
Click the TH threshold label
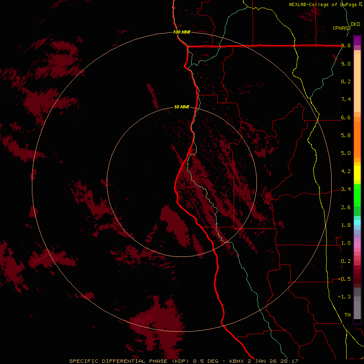pos(347,315)
